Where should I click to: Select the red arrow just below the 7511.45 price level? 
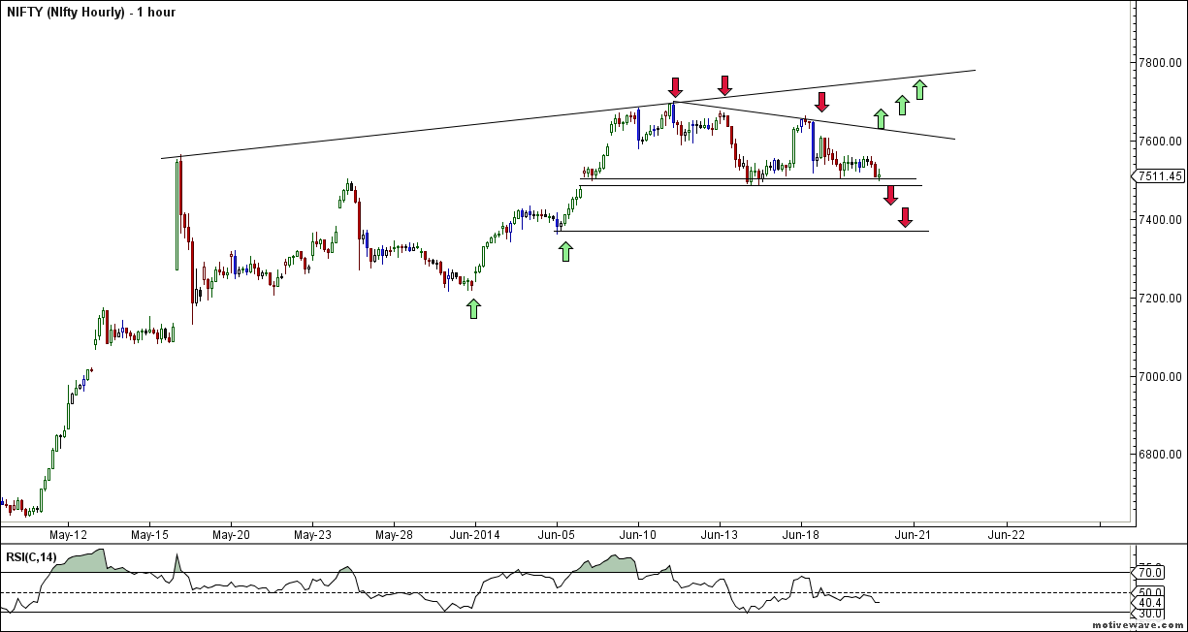coord(890,195)
